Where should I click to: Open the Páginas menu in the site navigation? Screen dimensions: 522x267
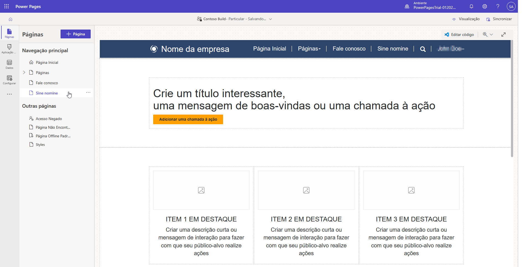click(309, 49)
